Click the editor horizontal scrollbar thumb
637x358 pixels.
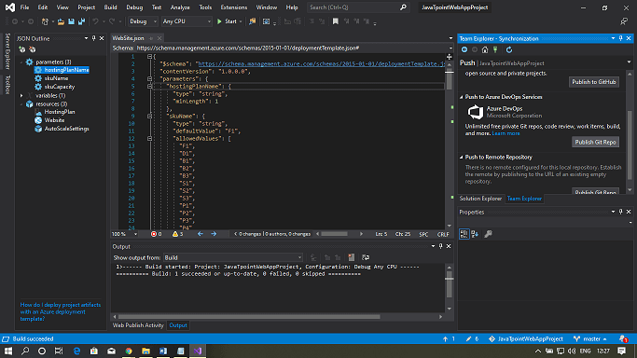point(334,234)
